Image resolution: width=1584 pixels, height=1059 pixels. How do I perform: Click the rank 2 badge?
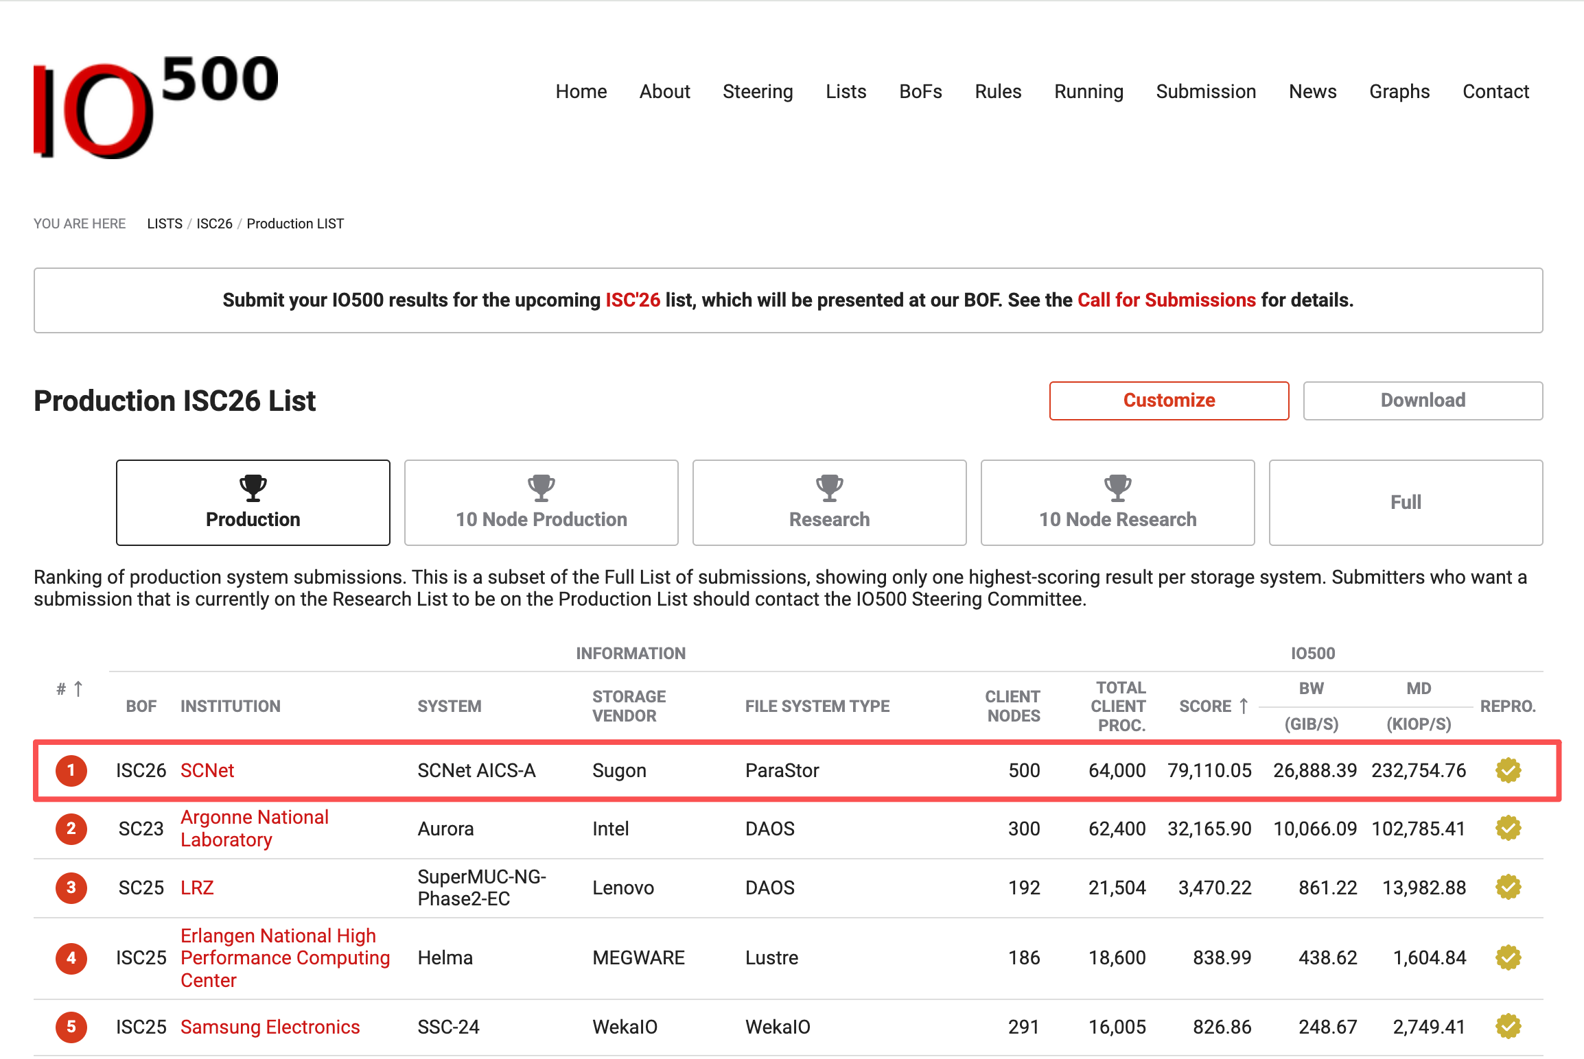[71, 829]
